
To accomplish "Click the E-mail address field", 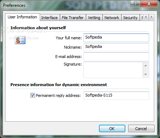I will click(x=116, y=56).
